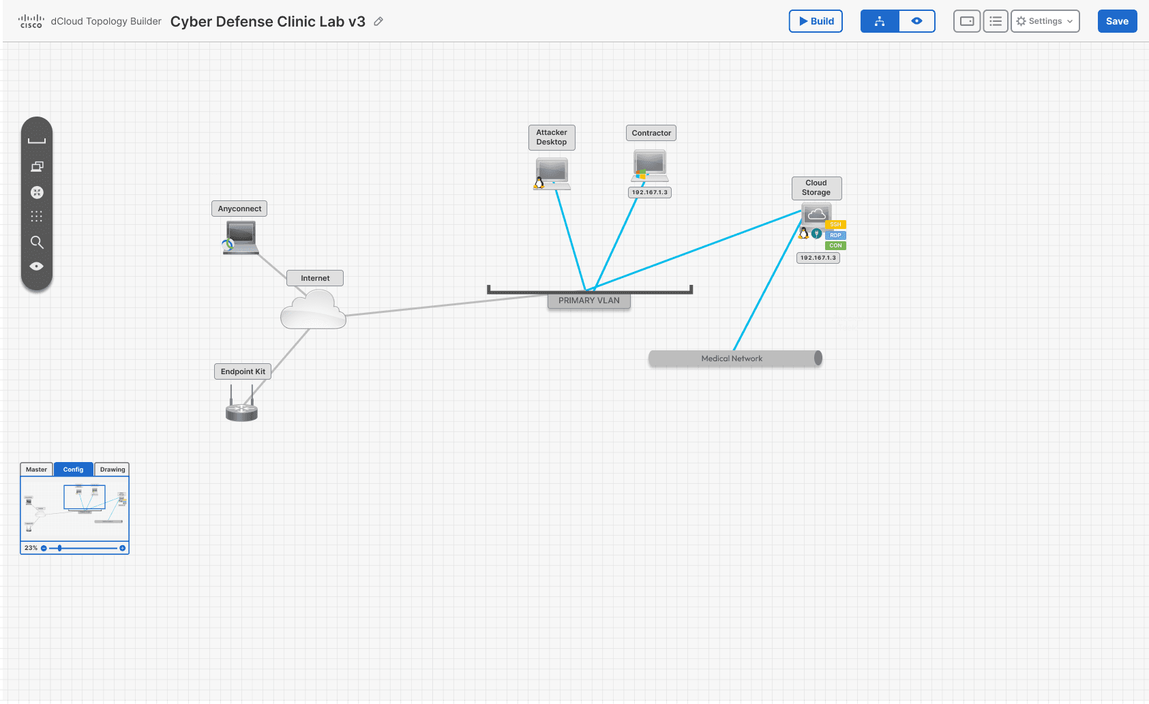Click the teal shield icon under Cloud Storage
This screenshot has width=1149, height=704.
[816, 233]
